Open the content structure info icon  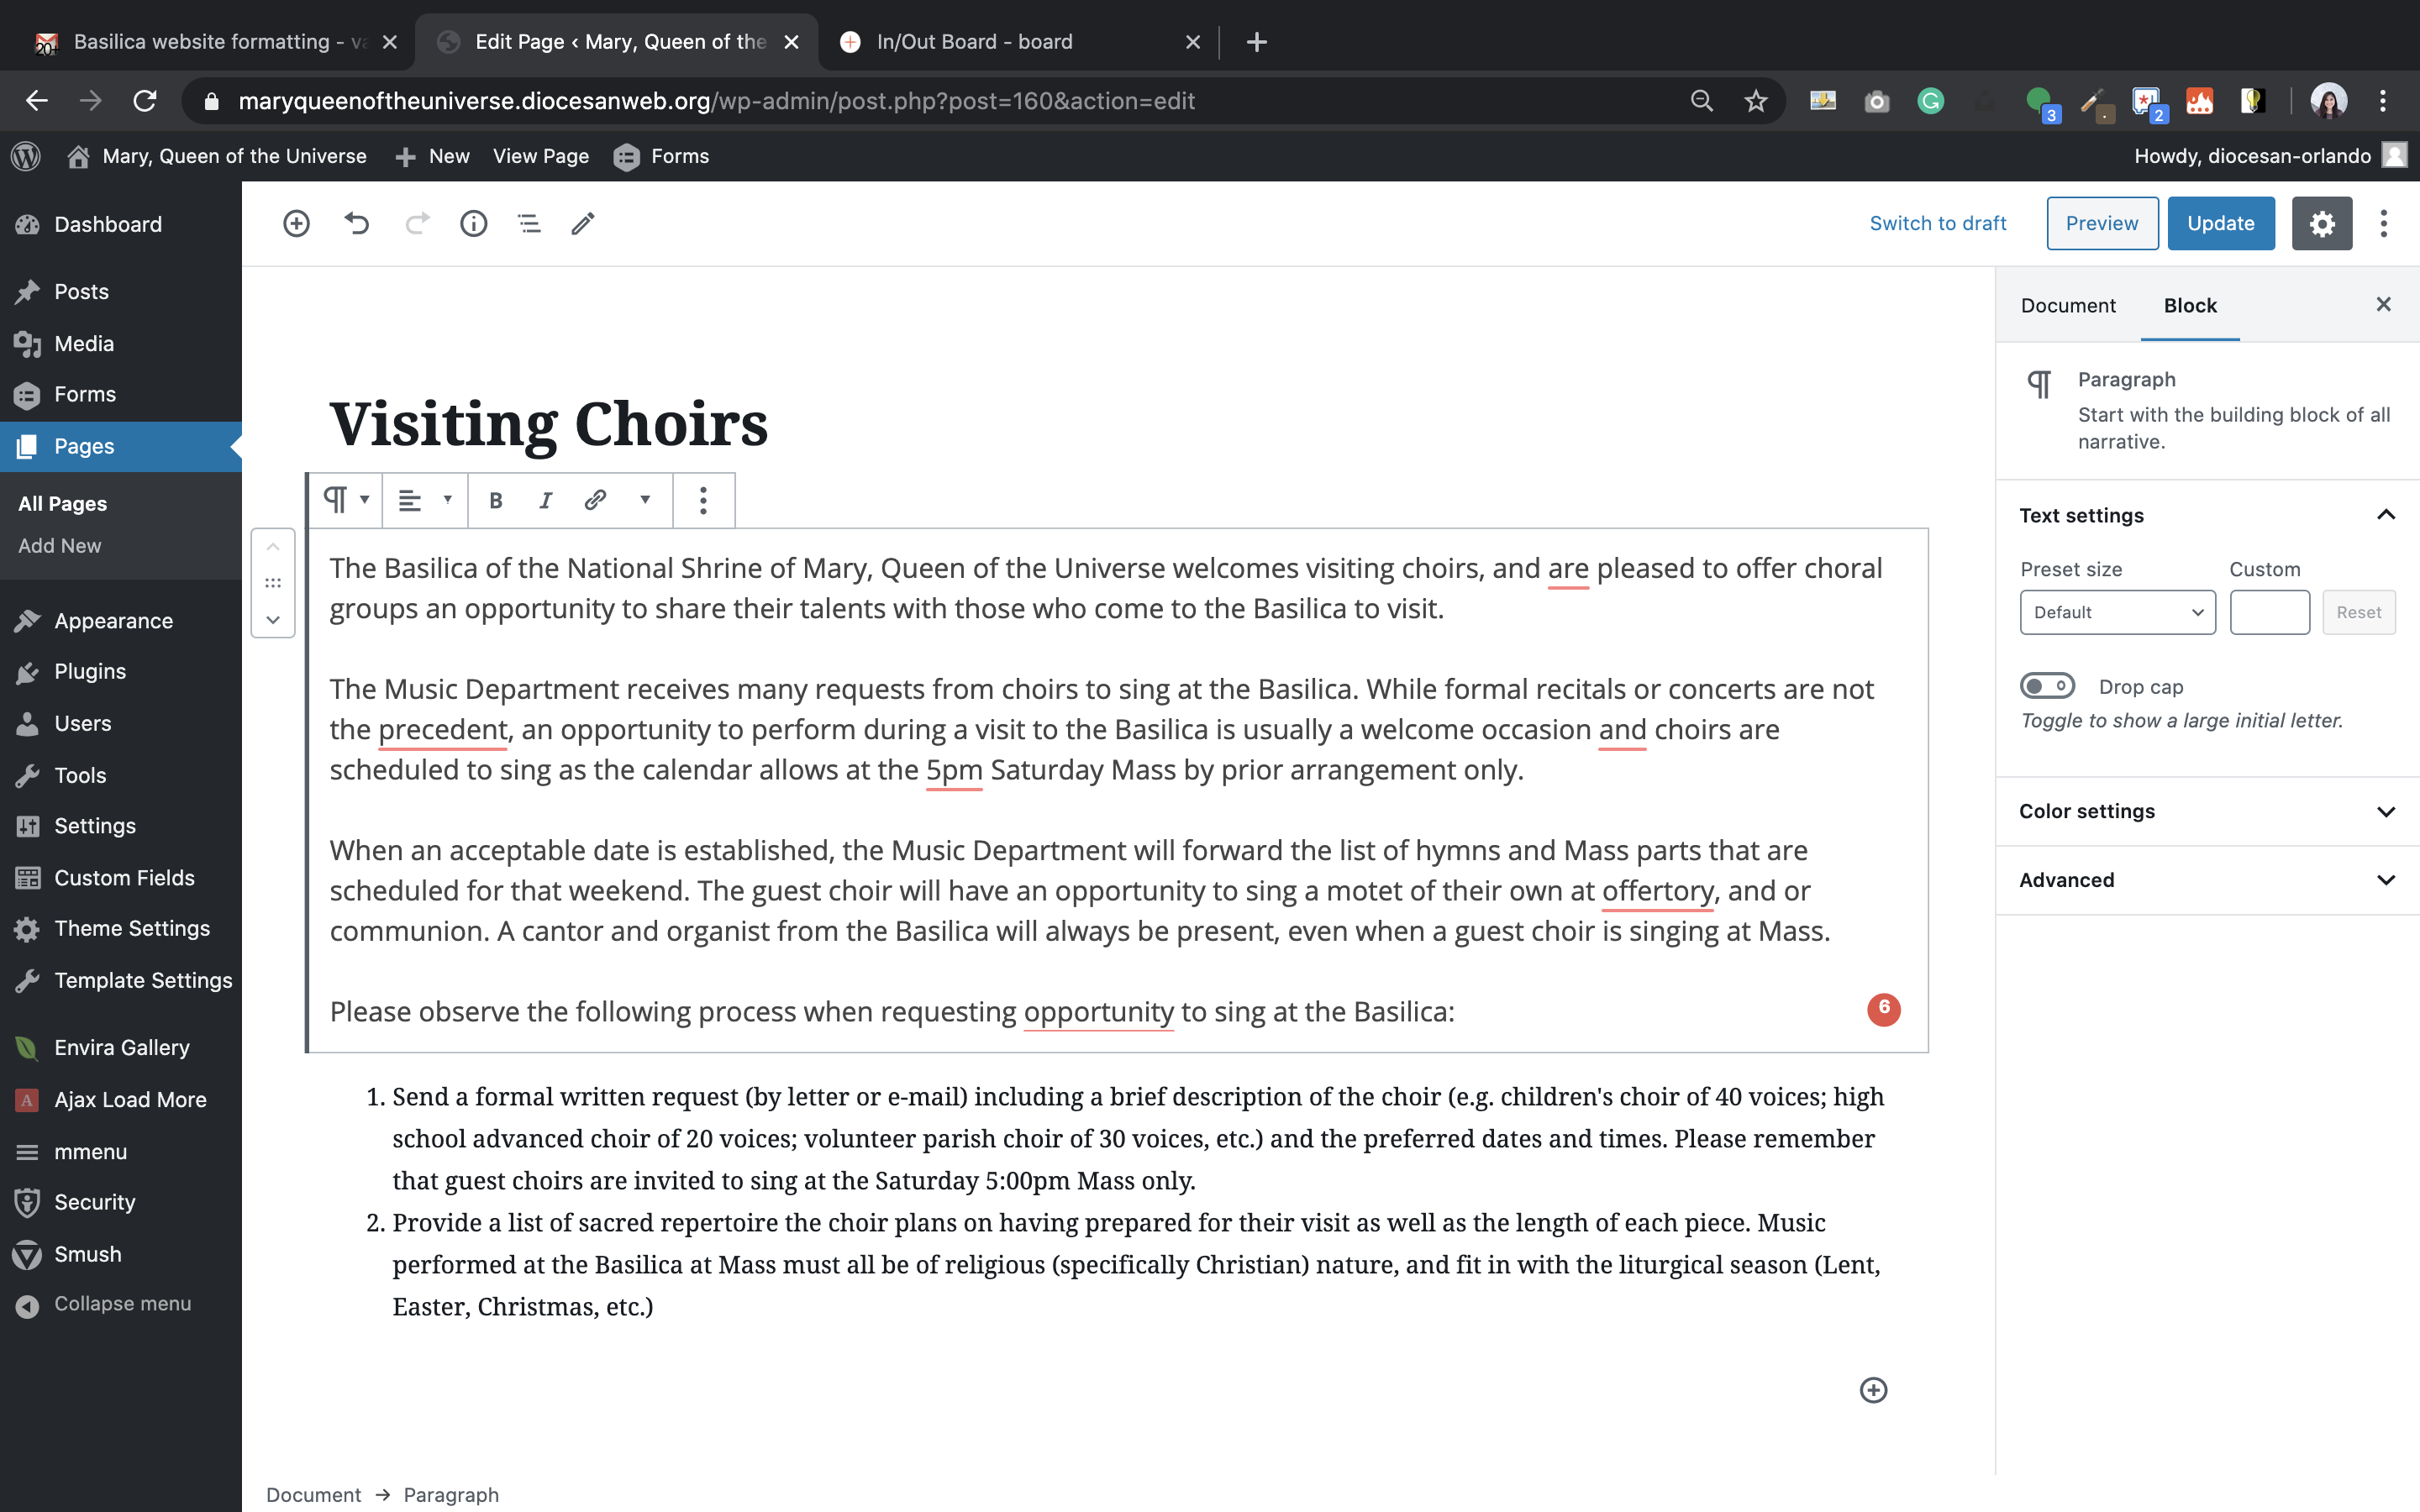tap(473, 223)
